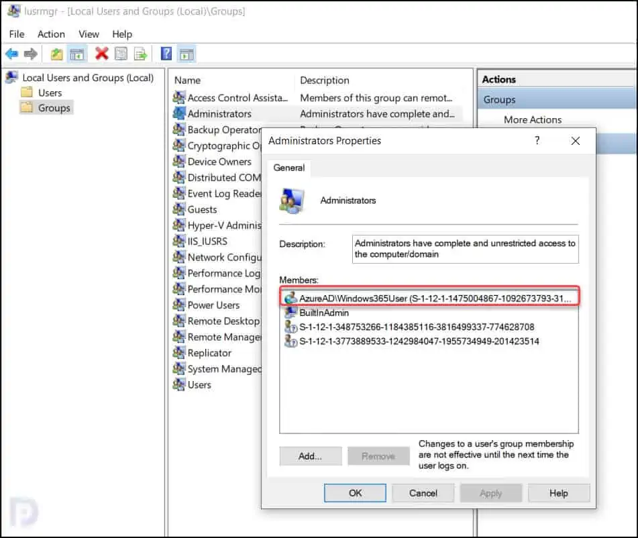Click the red Delete X toolbar icon
Viewport: 638px width, 538px height.
[102, 53]
